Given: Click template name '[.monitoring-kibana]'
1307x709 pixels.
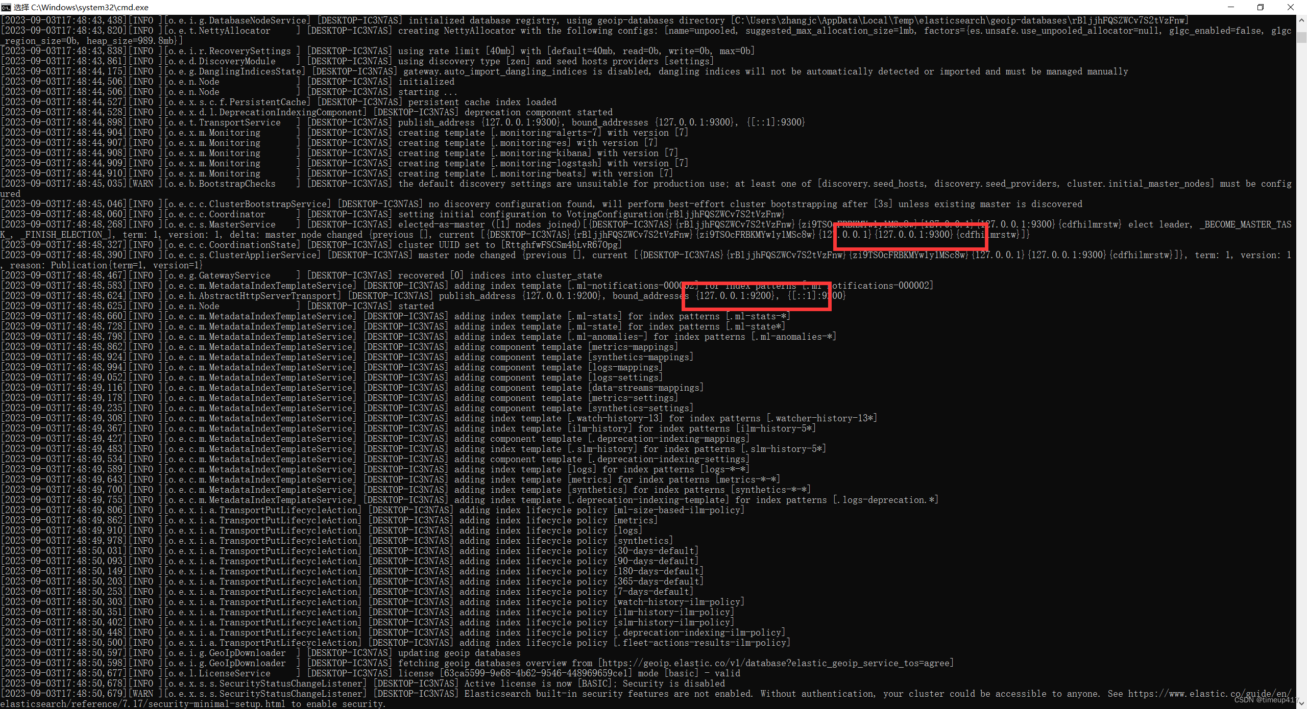Looking at the screenshot, I should coord(541,153).
